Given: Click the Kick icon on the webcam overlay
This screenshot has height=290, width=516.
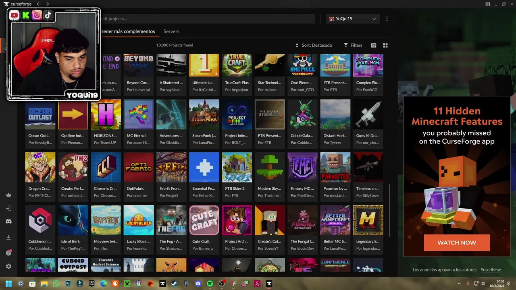Looking at the screenshot, I should [x=25, y=15].
